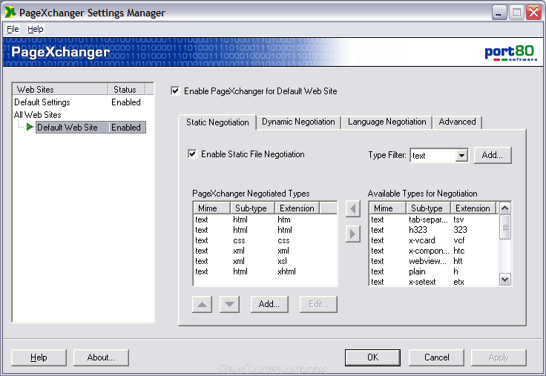Open the File menu
This screenshot has width=546, height=376.
click(13, 29)
